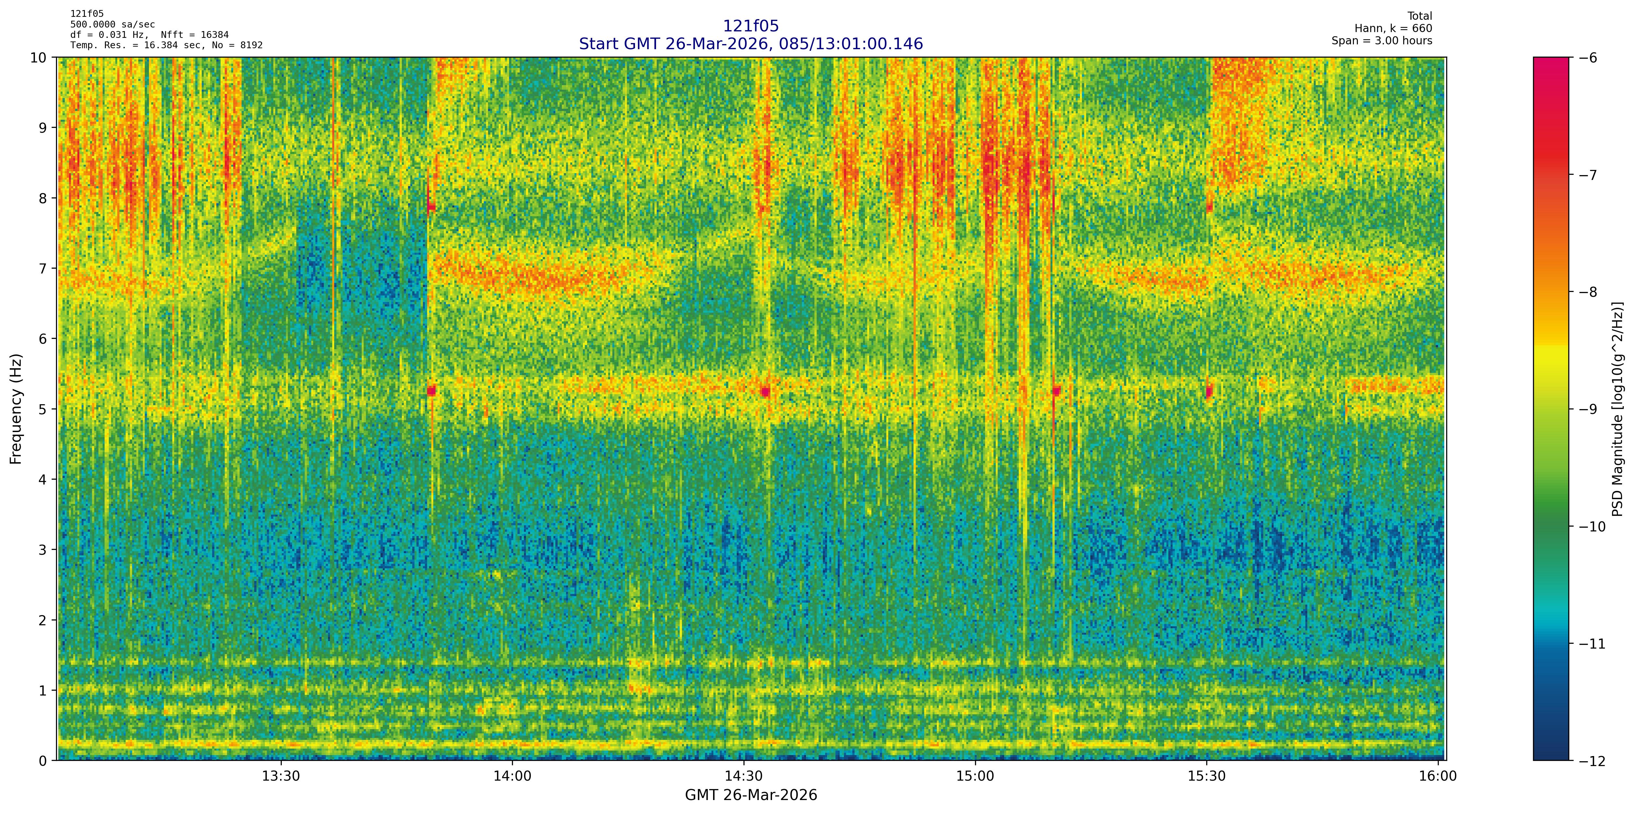The image size is (1635, 813).
Task: Click the Start GMT 26-Mar-2026 subtitle
Action: [750, 44]
